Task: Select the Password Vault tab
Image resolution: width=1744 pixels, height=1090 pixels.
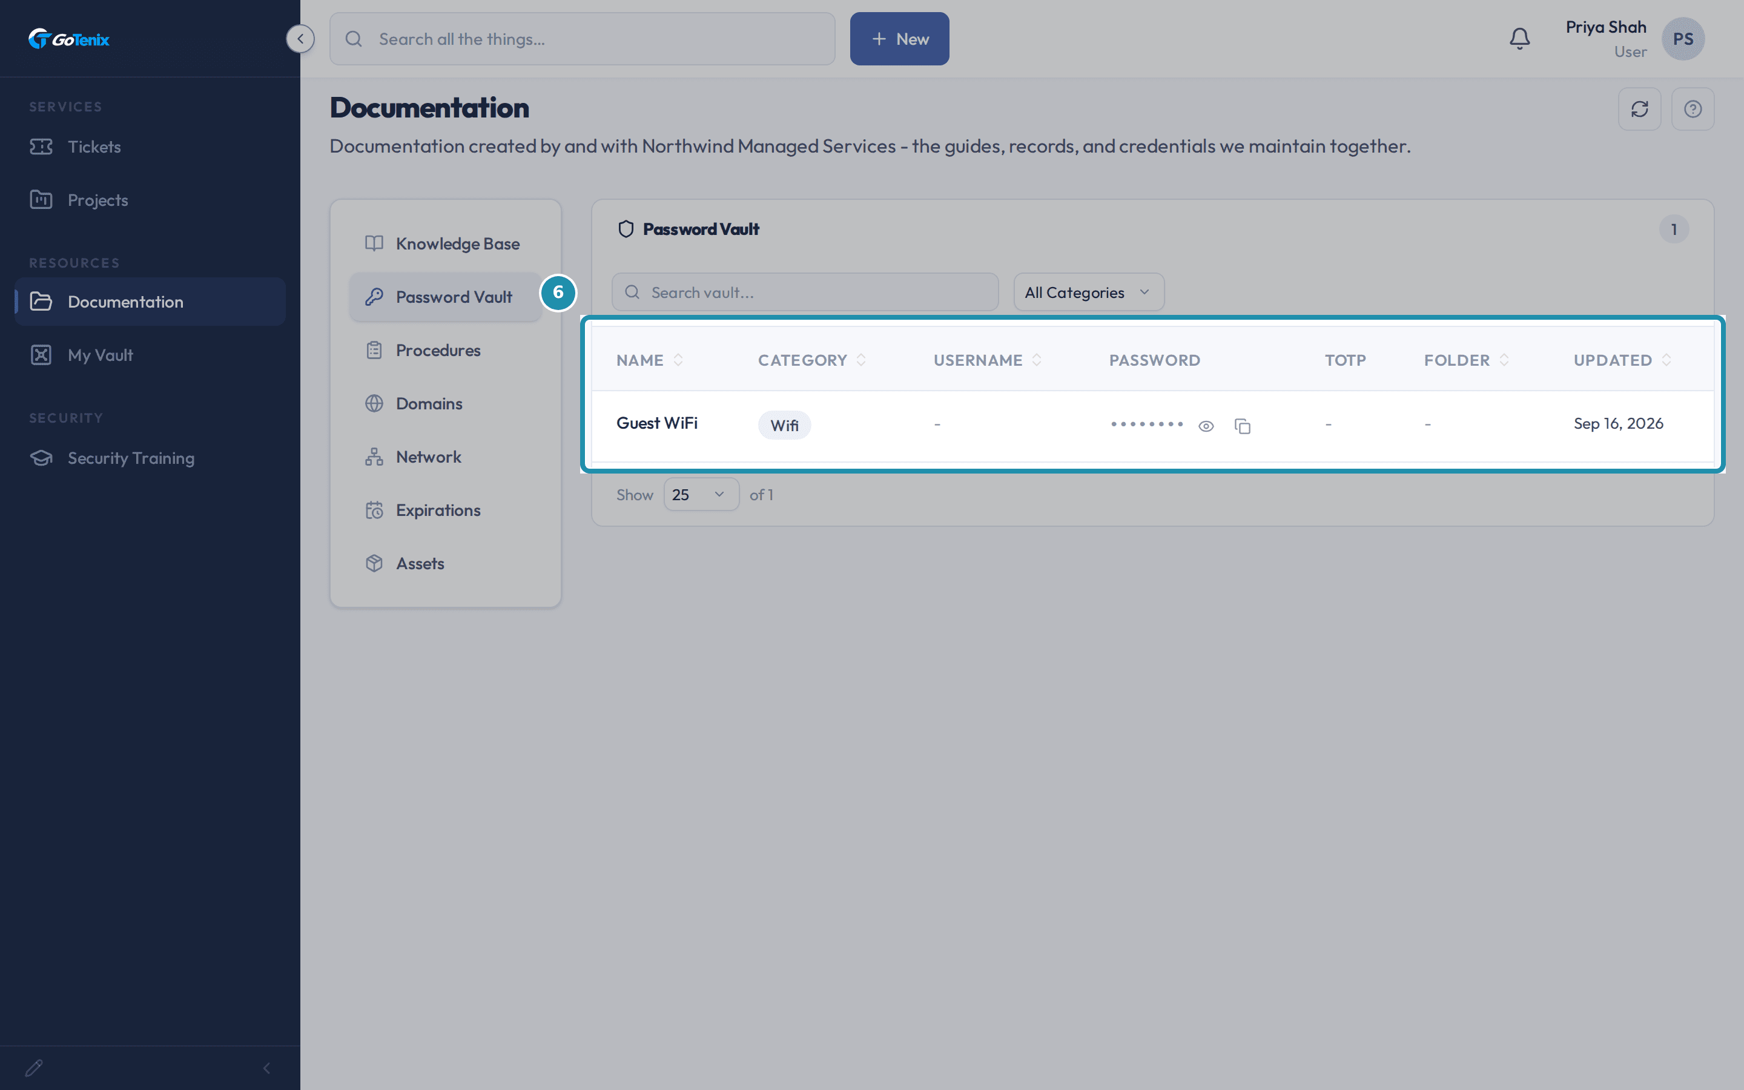Action: click(x=445, y=297)
